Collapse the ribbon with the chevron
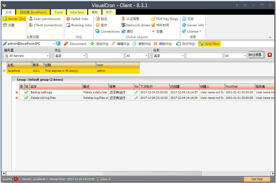This screenshot has width=276, height=183. pos(270,37)
